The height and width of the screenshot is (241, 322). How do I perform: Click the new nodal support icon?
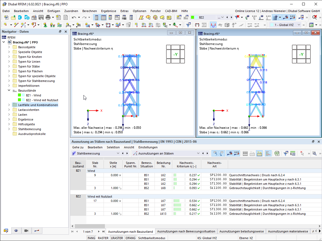45,25
